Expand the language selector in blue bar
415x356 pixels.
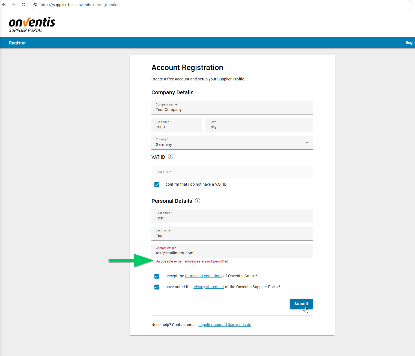coord(410,43)
